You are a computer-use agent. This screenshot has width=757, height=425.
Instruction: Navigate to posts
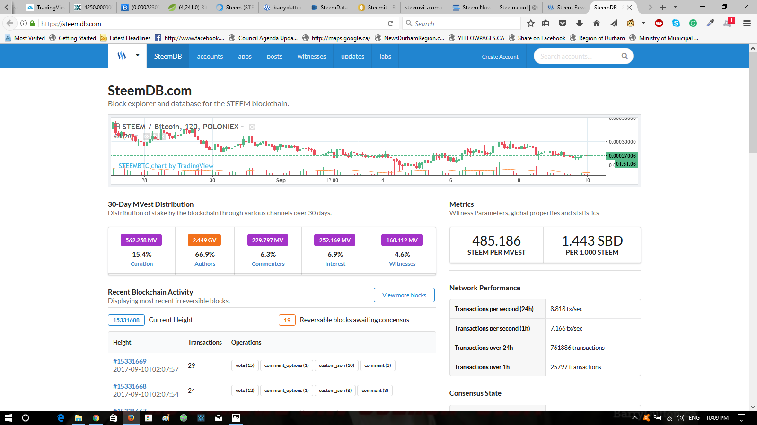274,56
